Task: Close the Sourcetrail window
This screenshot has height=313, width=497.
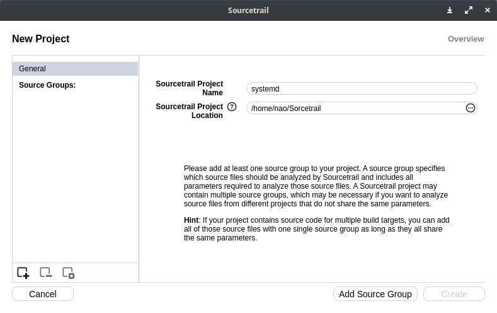Action: click(487, 10)
